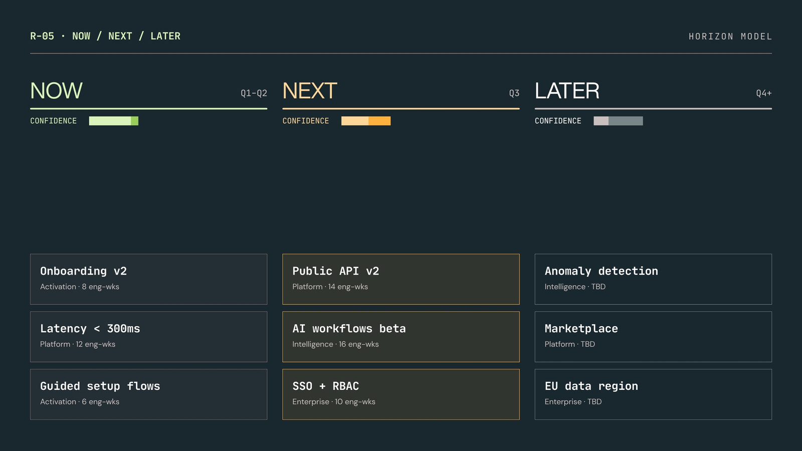This screenshot has width=802, height=451.
Task: Click 'Platform · TBD' text
Action: click(x=570, y=344)
